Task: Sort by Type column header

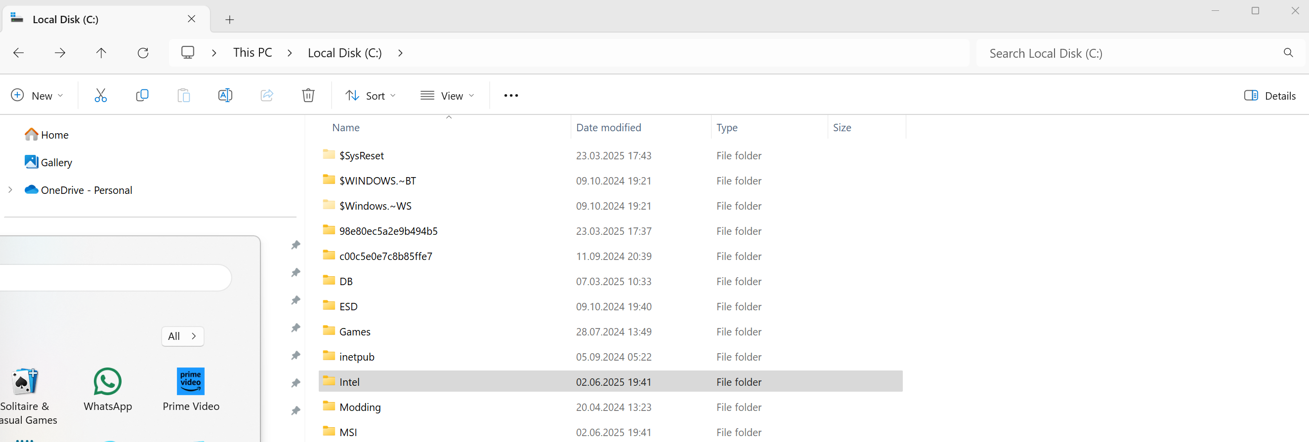Action: [x=727, y=127]
